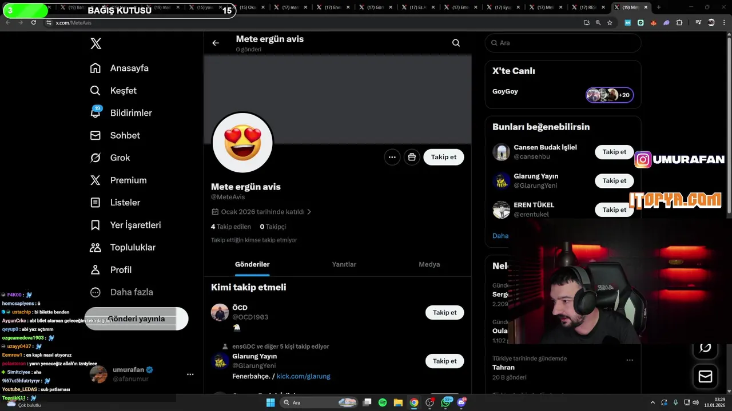The width and height of the screenshot is (732, 411).
Task: Click the Gönderi yayınla button
Action: (x=136, y=319)
